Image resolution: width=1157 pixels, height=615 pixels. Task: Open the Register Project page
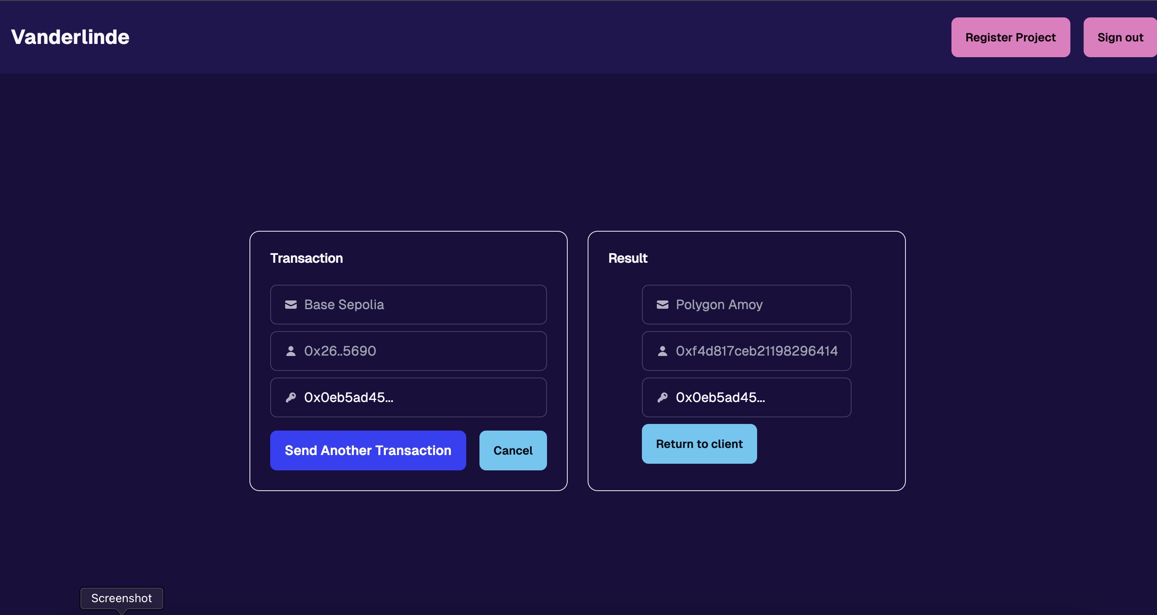pos(1010,37)
